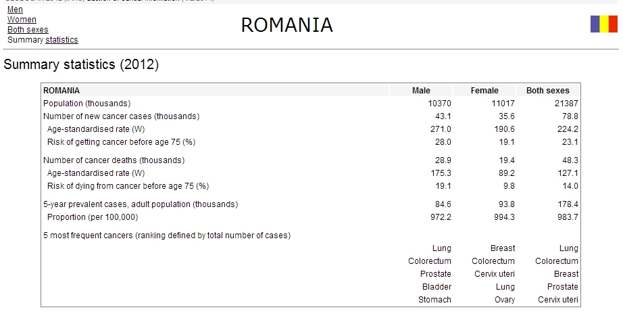Select the Both sexes column header
The height and width of the screenshot is (314, 623).
(x=547, y=91)
